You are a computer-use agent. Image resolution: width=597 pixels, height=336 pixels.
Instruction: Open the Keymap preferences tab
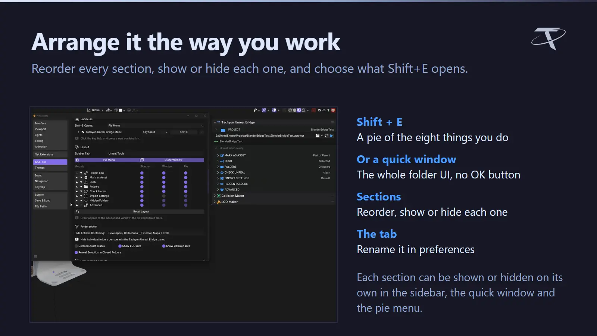pos(50,187)
